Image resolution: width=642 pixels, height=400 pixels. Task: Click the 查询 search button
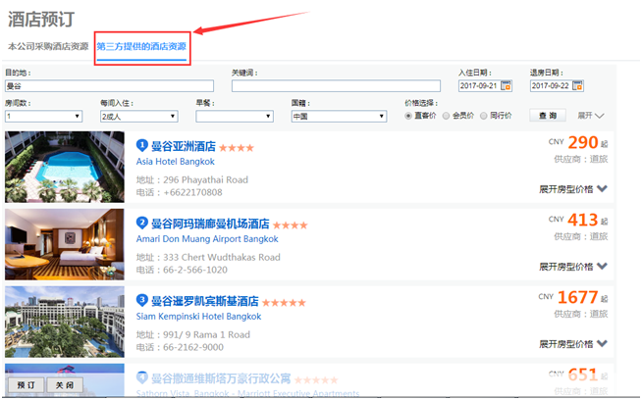tap(547, 115)
